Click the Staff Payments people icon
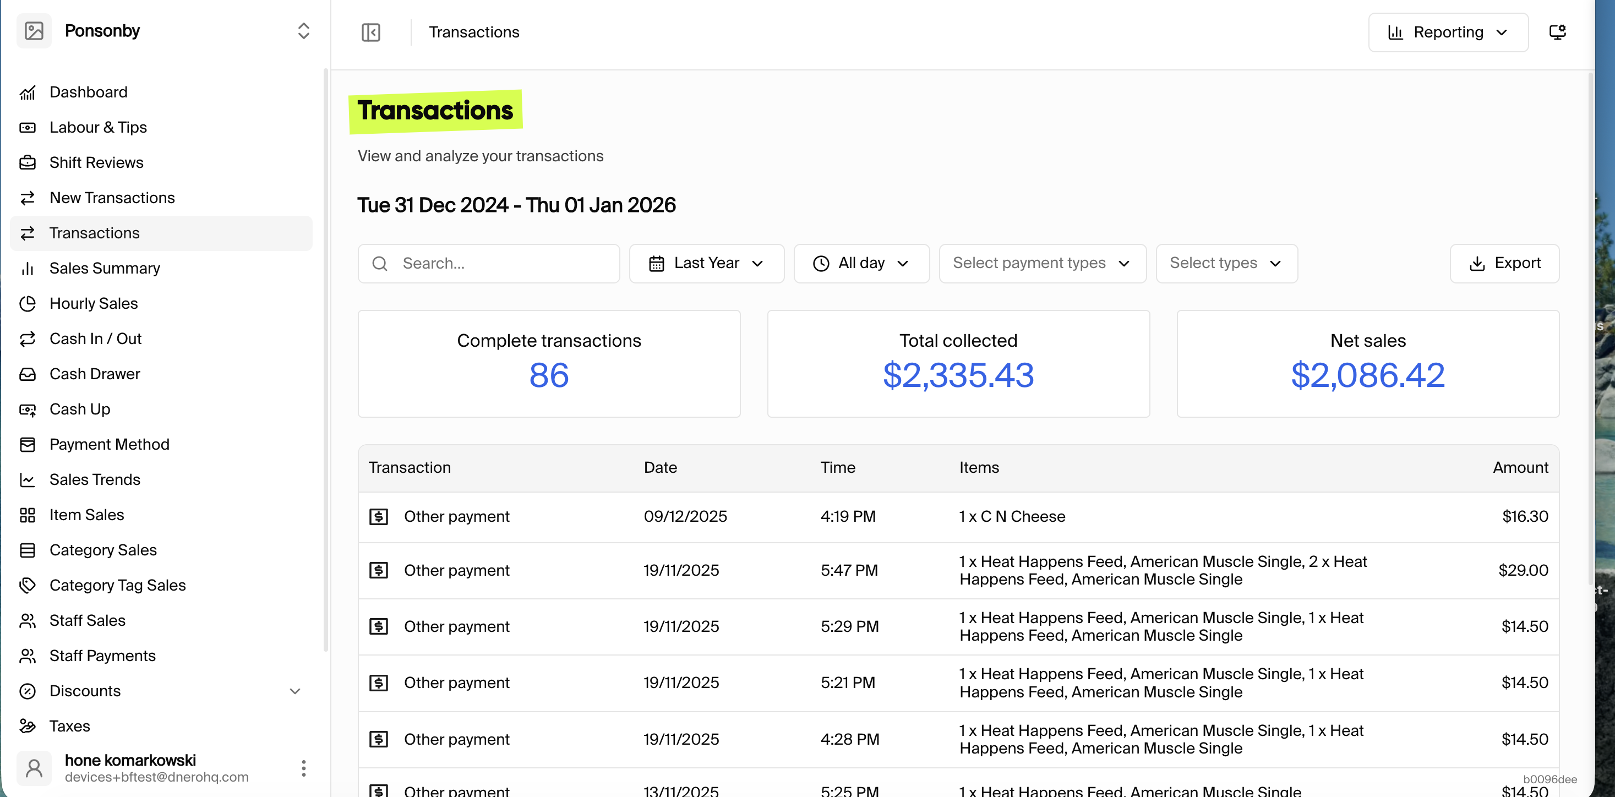The height and width of the screenshot is (797, 1615). 28,656
